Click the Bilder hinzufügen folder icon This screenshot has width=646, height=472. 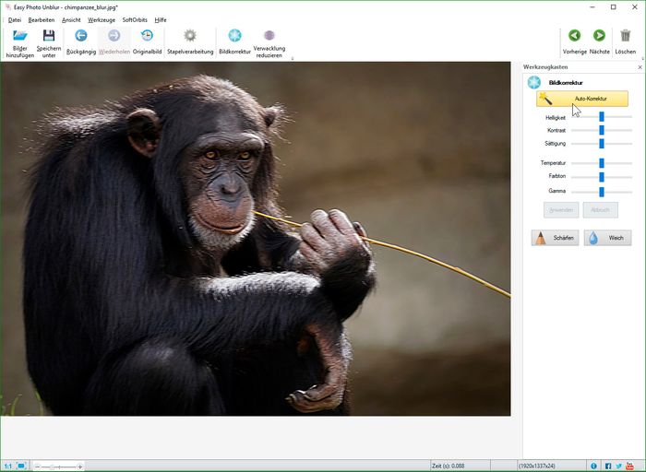(x=20, y=36)
